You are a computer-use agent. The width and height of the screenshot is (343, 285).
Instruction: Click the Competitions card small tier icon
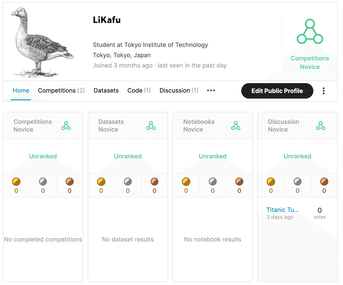point(66,126)
